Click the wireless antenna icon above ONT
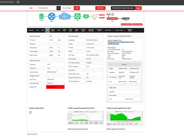The width and height of the screenshot is (184, 136). (x=109, y=15)
